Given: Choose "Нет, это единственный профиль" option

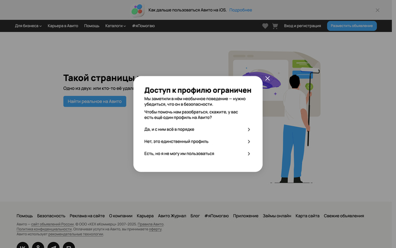Looking at the screenshot, I should click(x=197, y=142).
